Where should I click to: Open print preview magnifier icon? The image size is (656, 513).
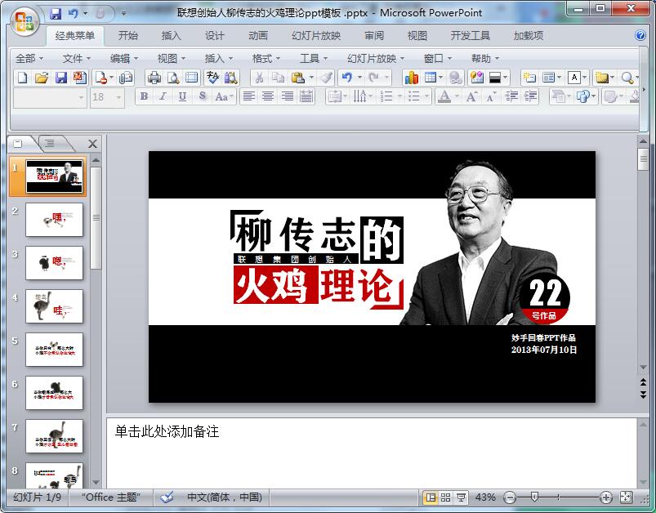pos(173,78)
